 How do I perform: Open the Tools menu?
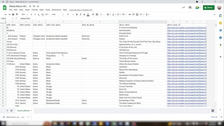pyautogui.click(x=48, y=10)
